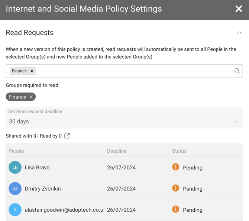Click alastair.goodwin's pending status icon

(176, 209)
